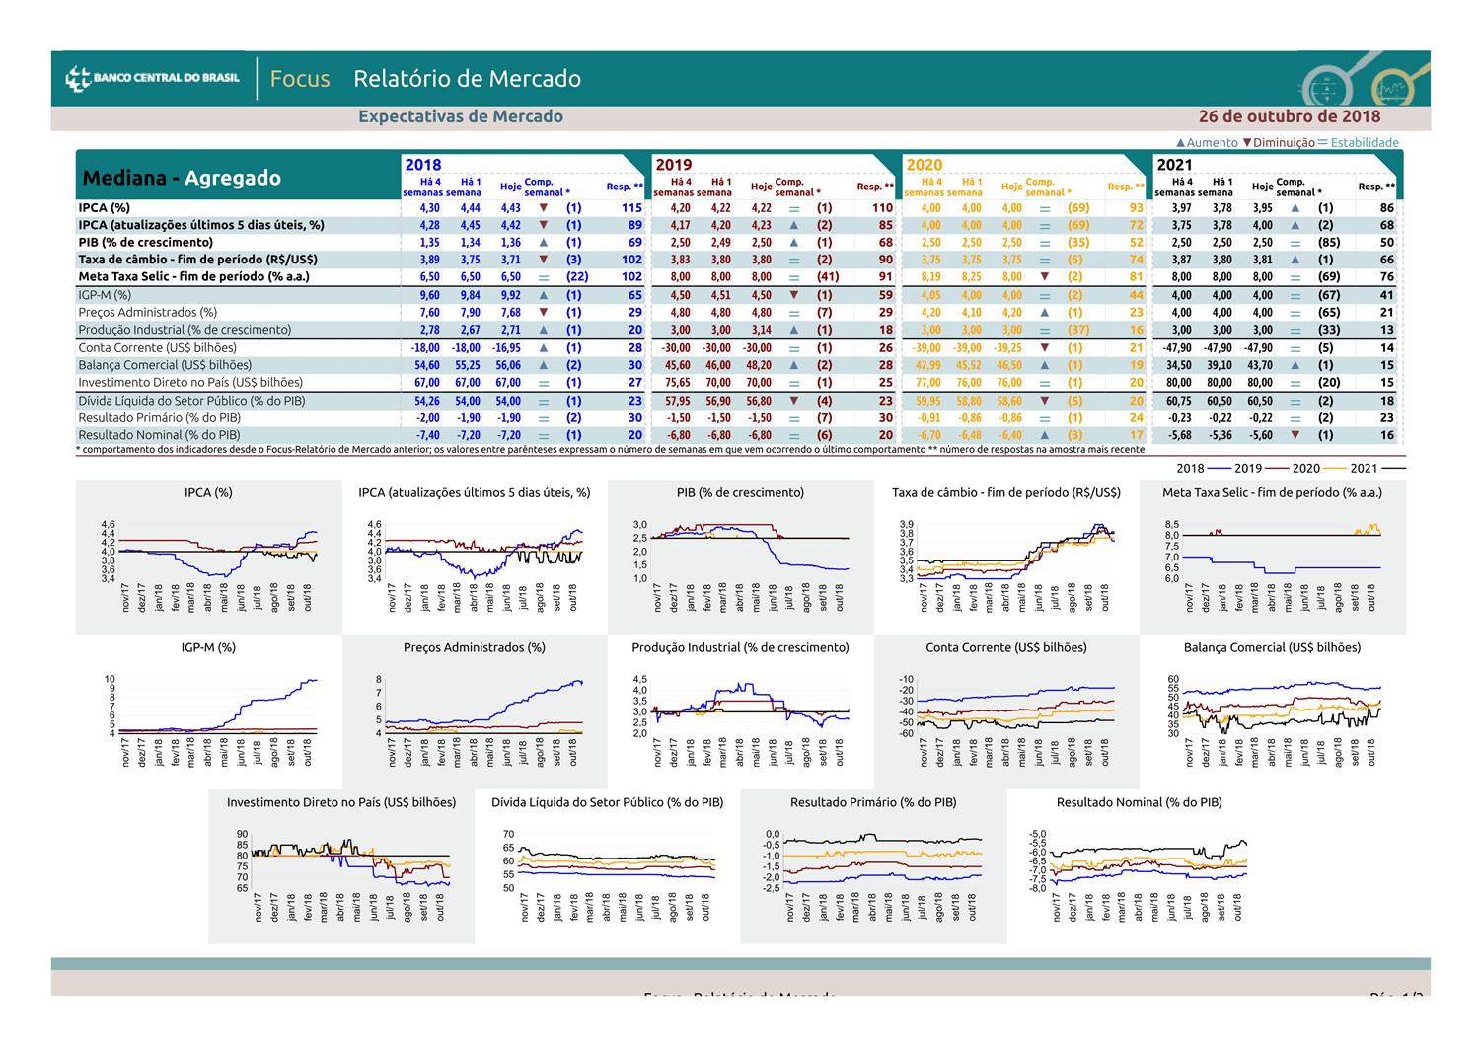
Task: Open the Meta Taxa Selic chart
Action: (1273, 557)
